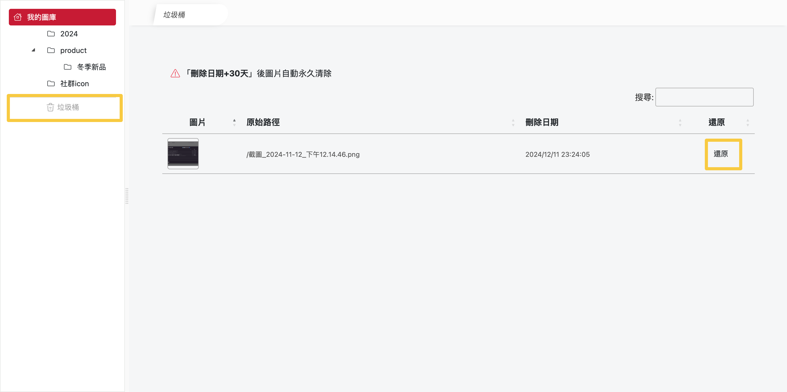787x392 pixels.
Task: Click the 圖片 column header
Action: point(197,122)
